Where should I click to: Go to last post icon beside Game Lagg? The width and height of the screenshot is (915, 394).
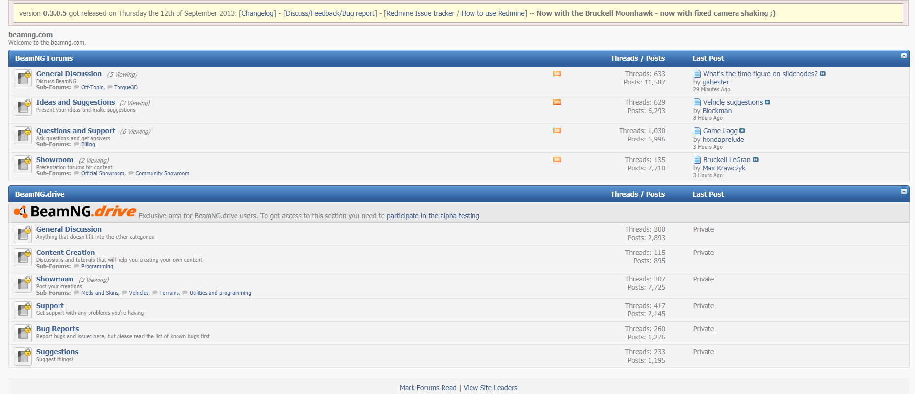(x=742, y=131)
